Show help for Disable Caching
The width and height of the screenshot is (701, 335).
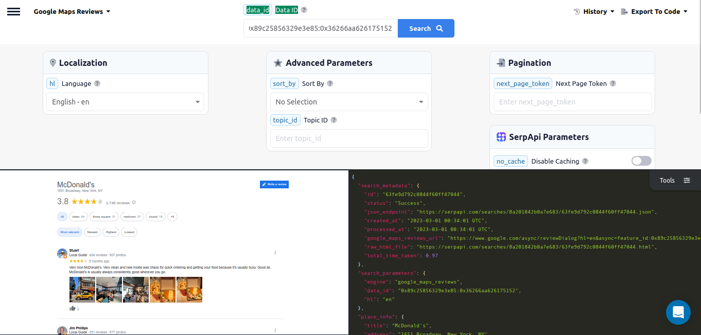pos(585,161)
